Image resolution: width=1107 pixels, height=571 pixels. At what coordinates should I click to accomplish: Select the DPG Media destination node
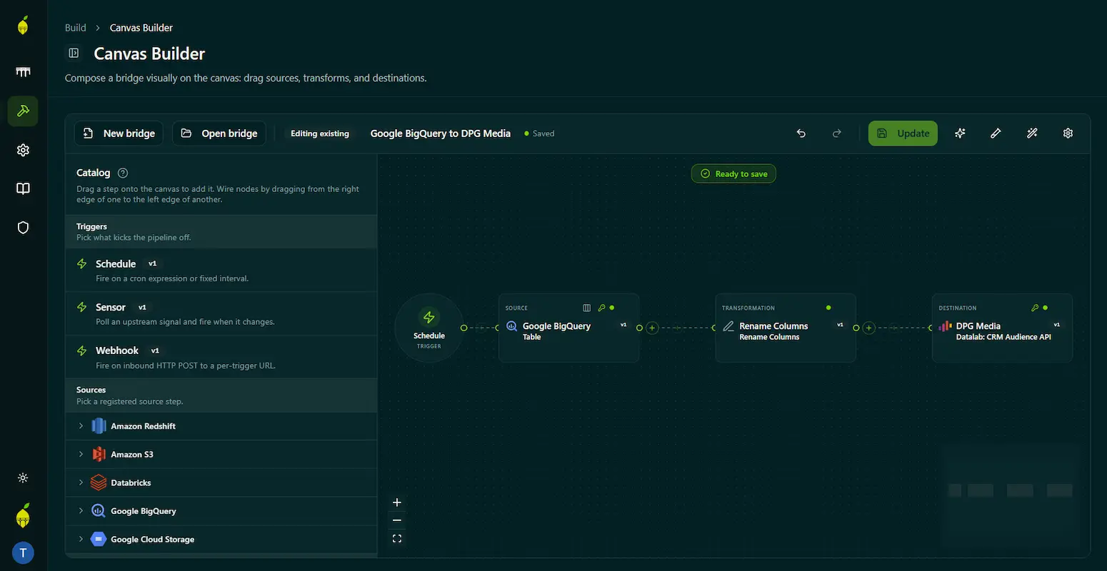(1002, 328)
